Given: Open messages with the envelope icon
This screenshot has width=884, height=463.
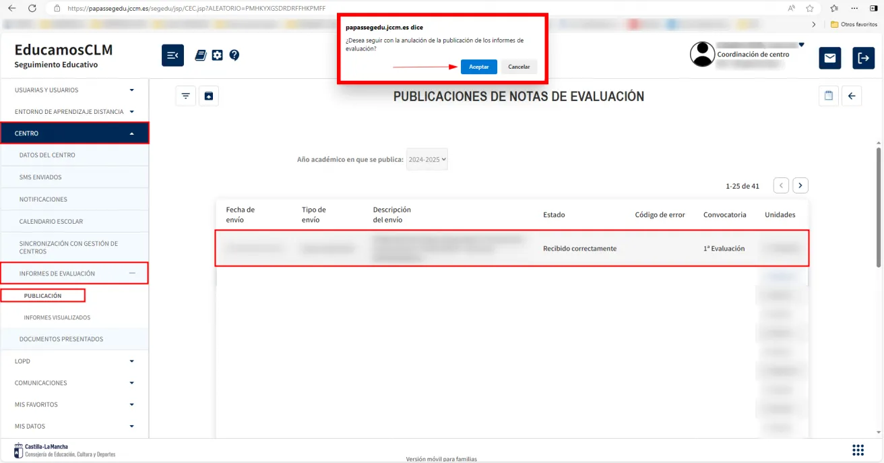Looking at the screenshot, I should 829,58.
